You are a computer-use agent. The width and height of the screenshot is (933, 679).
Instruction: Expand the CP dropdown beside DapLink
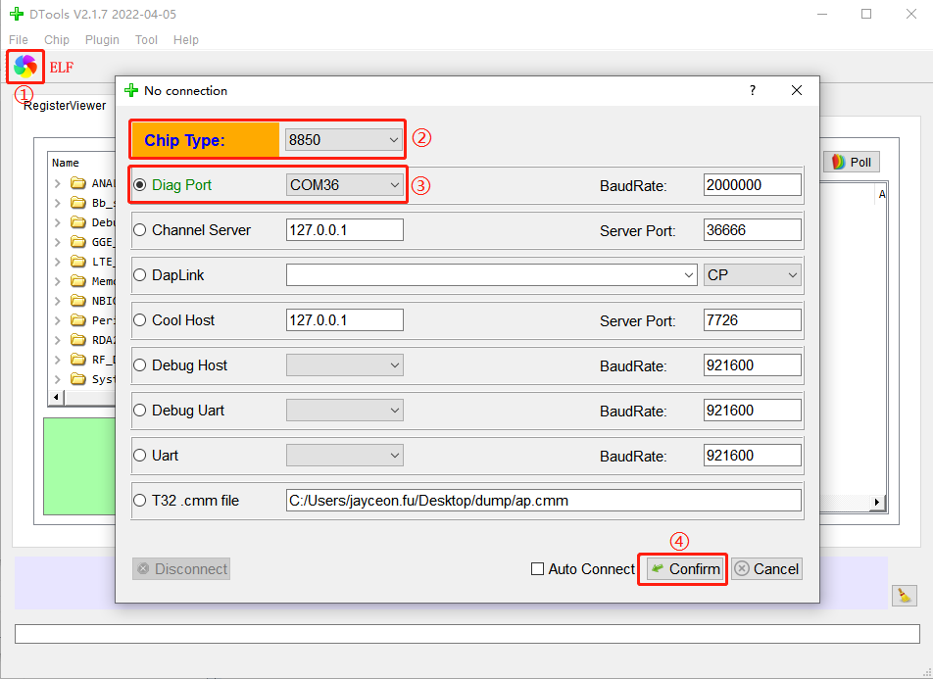[x=752, y=275]
